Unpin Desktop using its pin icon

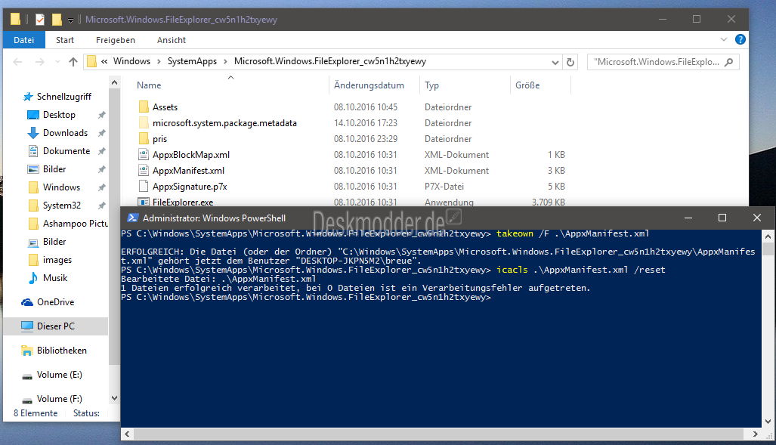(x=101, y=115)
